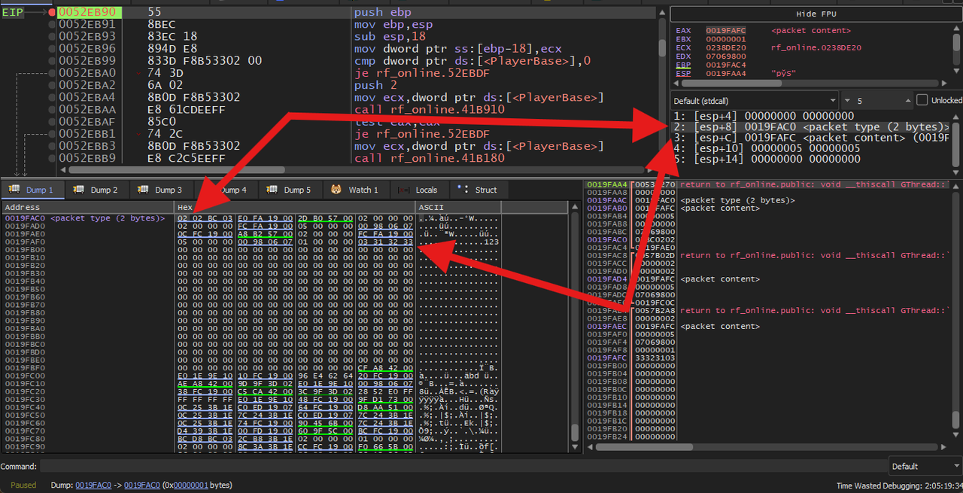Viewport: 963px width, 493px height.
Task: Select argument row 5: [esp+14]
Action: click(811, 159)
